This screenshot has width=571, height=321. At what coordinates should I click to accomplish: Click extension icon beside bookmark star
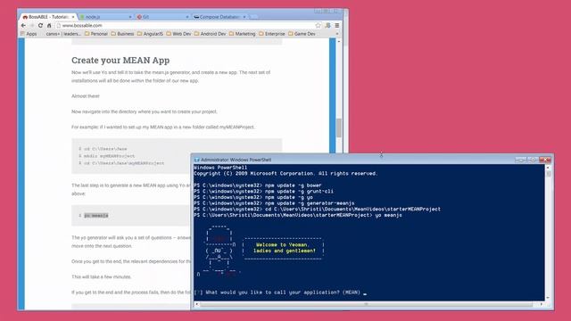327,25
